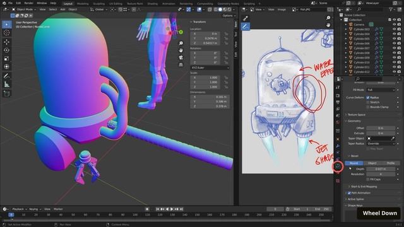
Task: Open the XYZ Euler rotation mode dropdown
Action: click(x=210, y=67)
